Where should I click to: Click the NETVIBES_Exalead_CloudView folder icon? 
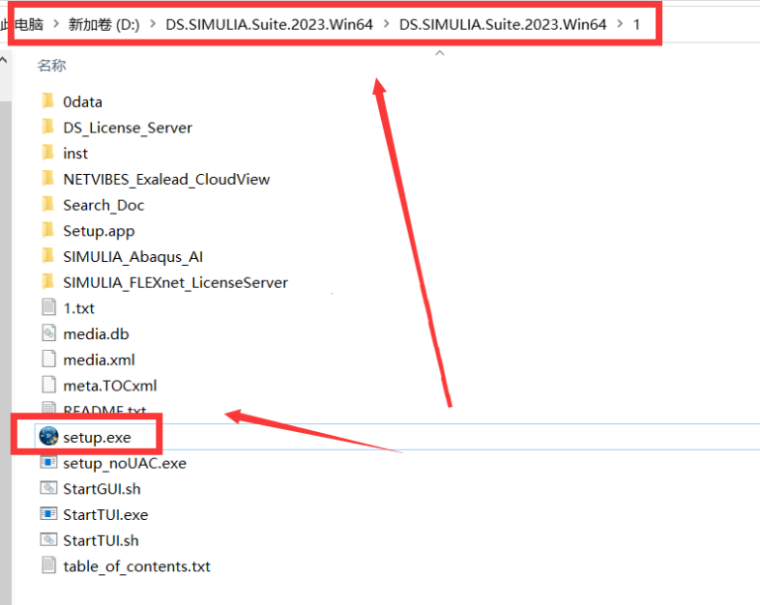47,179
